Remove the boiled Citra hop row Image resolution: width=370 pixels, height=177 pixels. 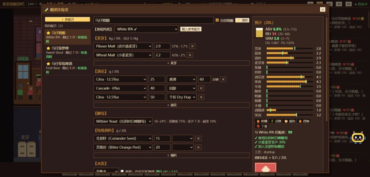click(x=223, y=79)
